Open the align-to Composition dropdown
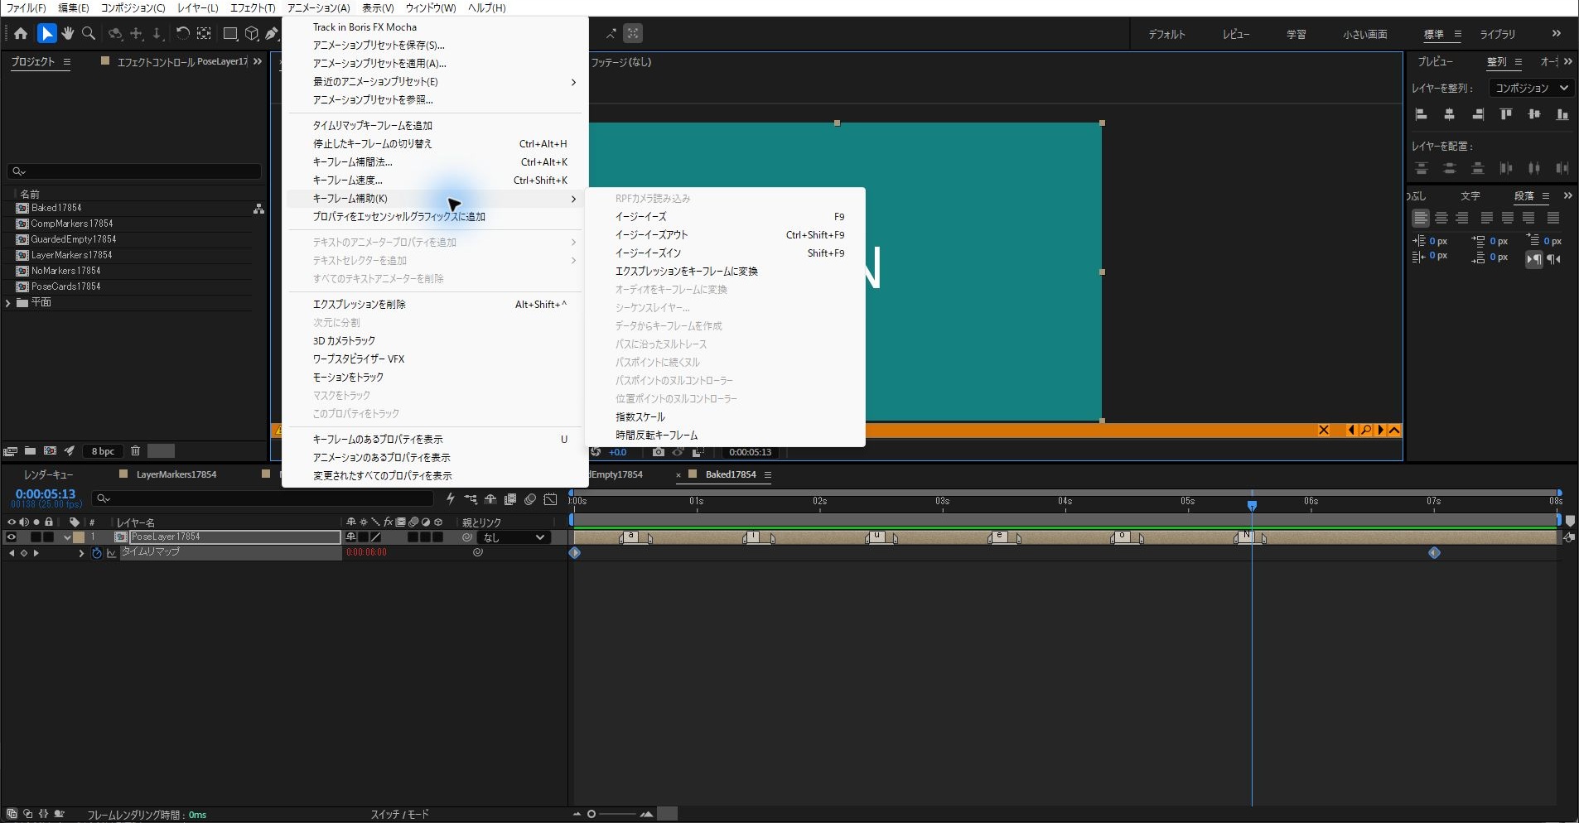Image resolution: width=1579 pixels, height=823 pixels. tap(1531, 88)
